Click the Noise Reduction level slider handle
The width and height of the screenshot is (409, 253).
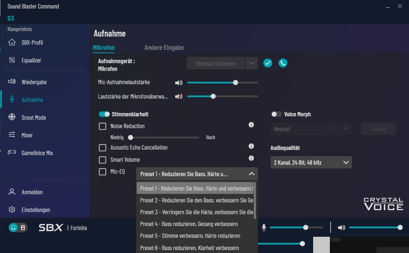click(131, 137)
